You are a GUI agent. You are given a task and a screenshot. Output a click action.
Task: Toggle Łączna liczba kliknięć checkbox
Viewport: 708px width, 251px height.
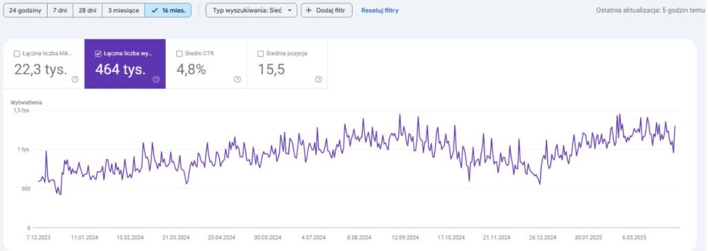[17, 54]
